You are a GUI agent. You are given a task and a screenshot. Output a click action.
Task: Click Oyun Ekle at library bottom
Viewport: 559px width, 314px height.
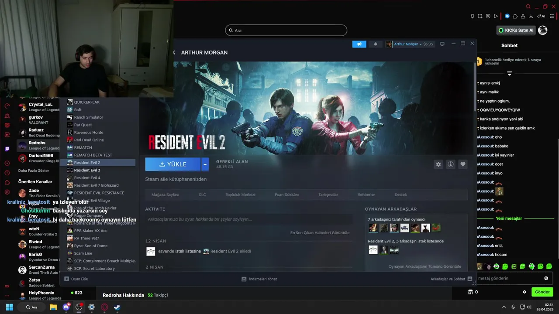pos(76,279)
